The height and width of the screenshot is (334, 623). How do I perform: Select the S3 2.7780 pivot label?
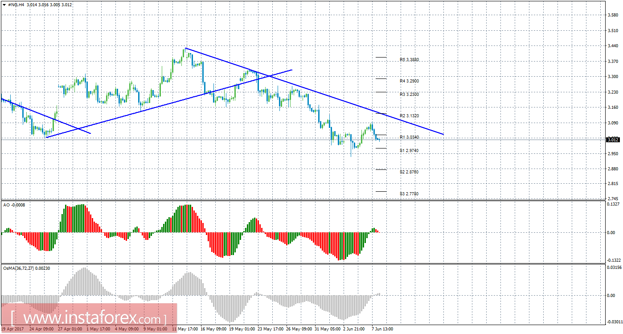tap(409, 194)
